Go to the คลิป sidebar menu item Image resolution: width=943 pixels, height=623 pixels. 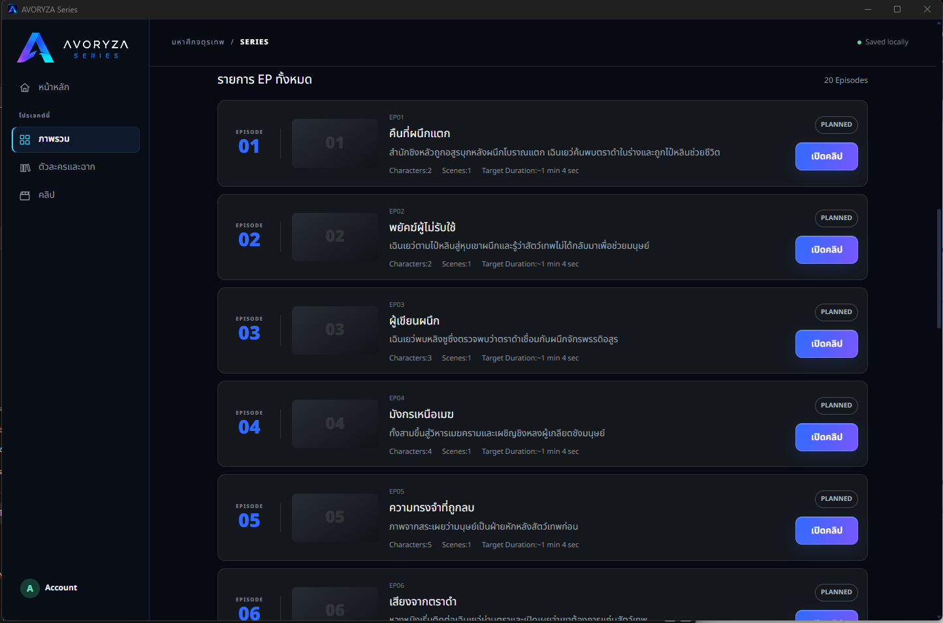coord(76,195)
